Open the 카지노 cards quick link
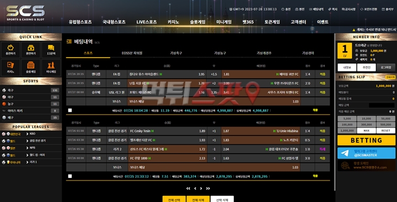This screenshot has height=202, width=397. [10, 68]
